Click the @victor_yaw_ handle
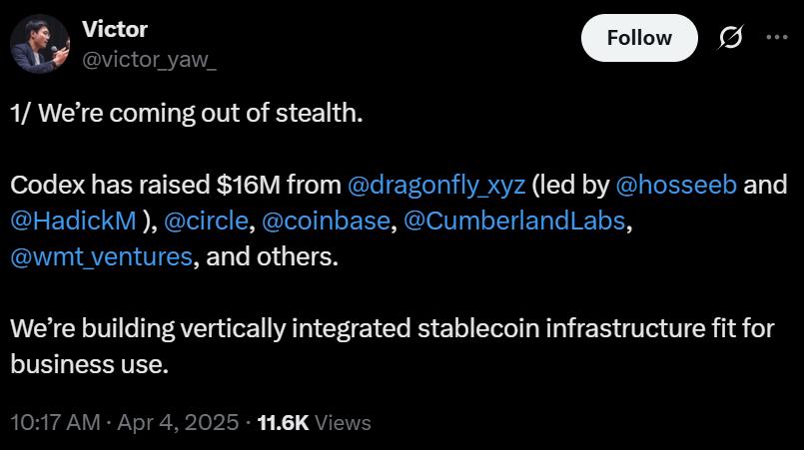Screen dimensions: 804x450 tap(149, 59)
